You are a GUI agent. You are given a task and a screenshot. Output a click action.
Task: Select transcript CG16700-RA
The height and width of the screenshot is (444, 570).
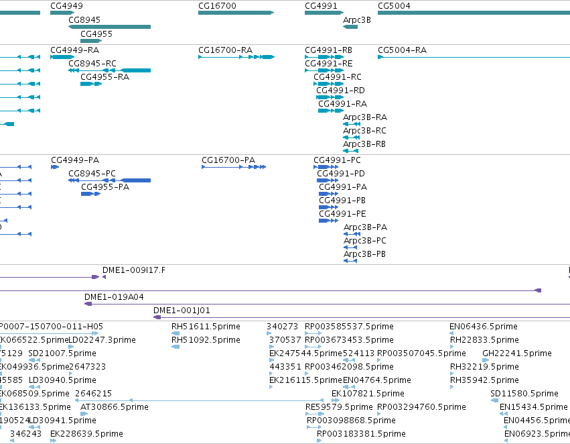(225, 50)
